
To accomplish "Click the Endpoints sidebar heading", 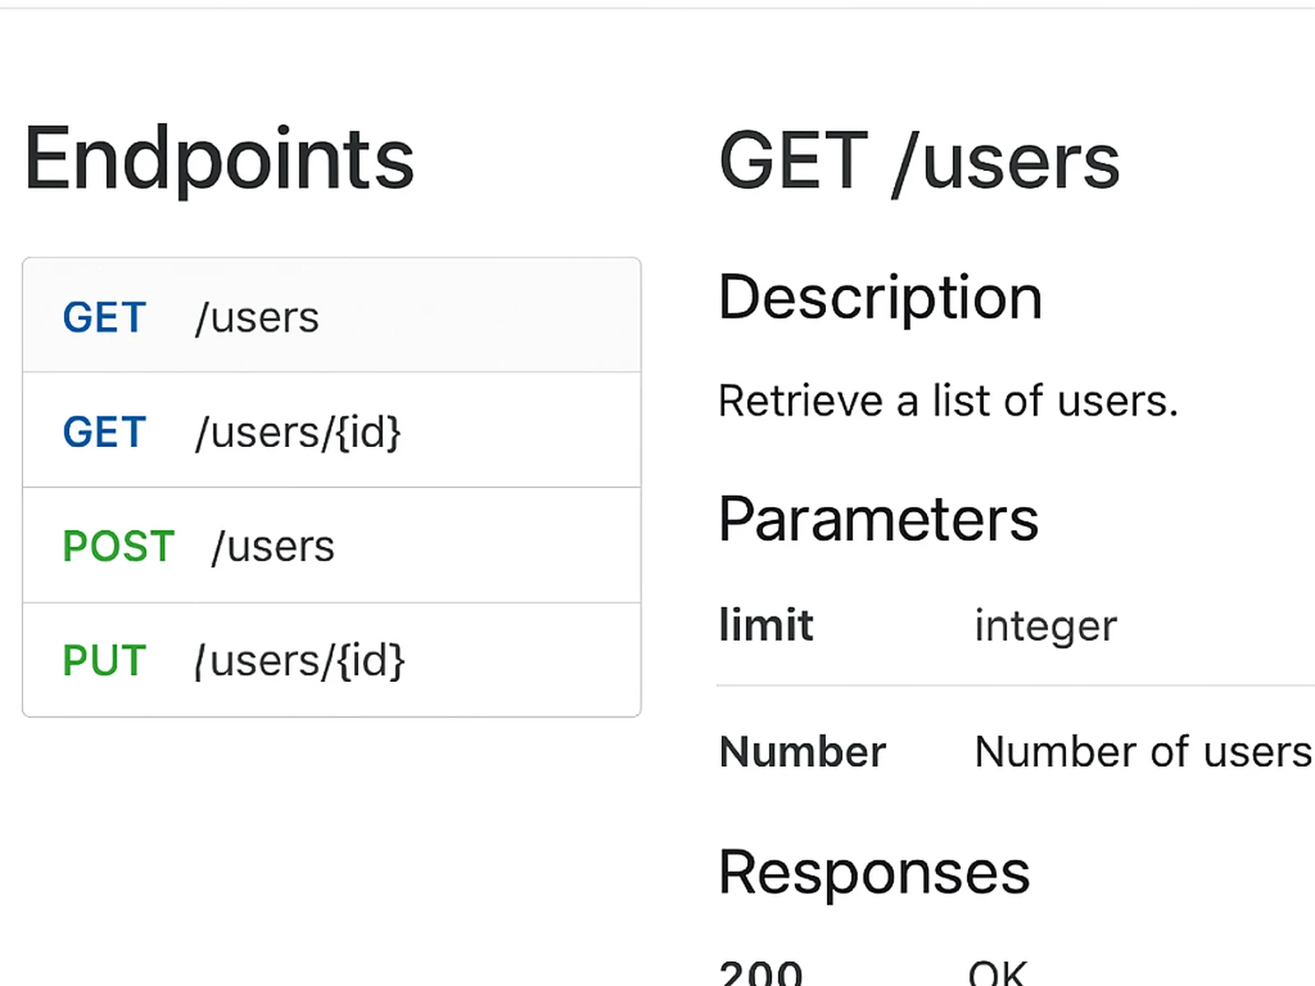I will pos(217,159).
